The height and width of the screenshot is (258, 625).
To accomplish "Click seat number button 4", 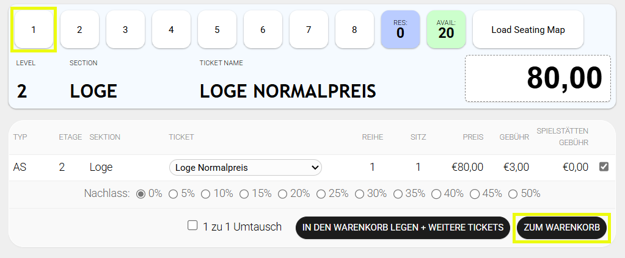I will pyautogui.click(x=171, y=29).
